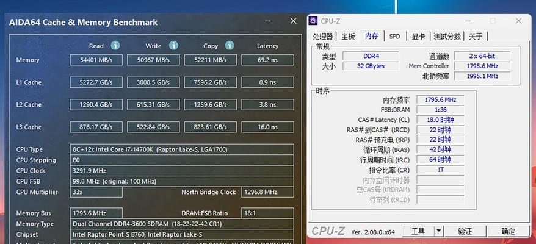Click CPU-Z 类型 value DDR4
Image resolution: width=536 pixels, height=244 pixels.
tap(371, 56)
